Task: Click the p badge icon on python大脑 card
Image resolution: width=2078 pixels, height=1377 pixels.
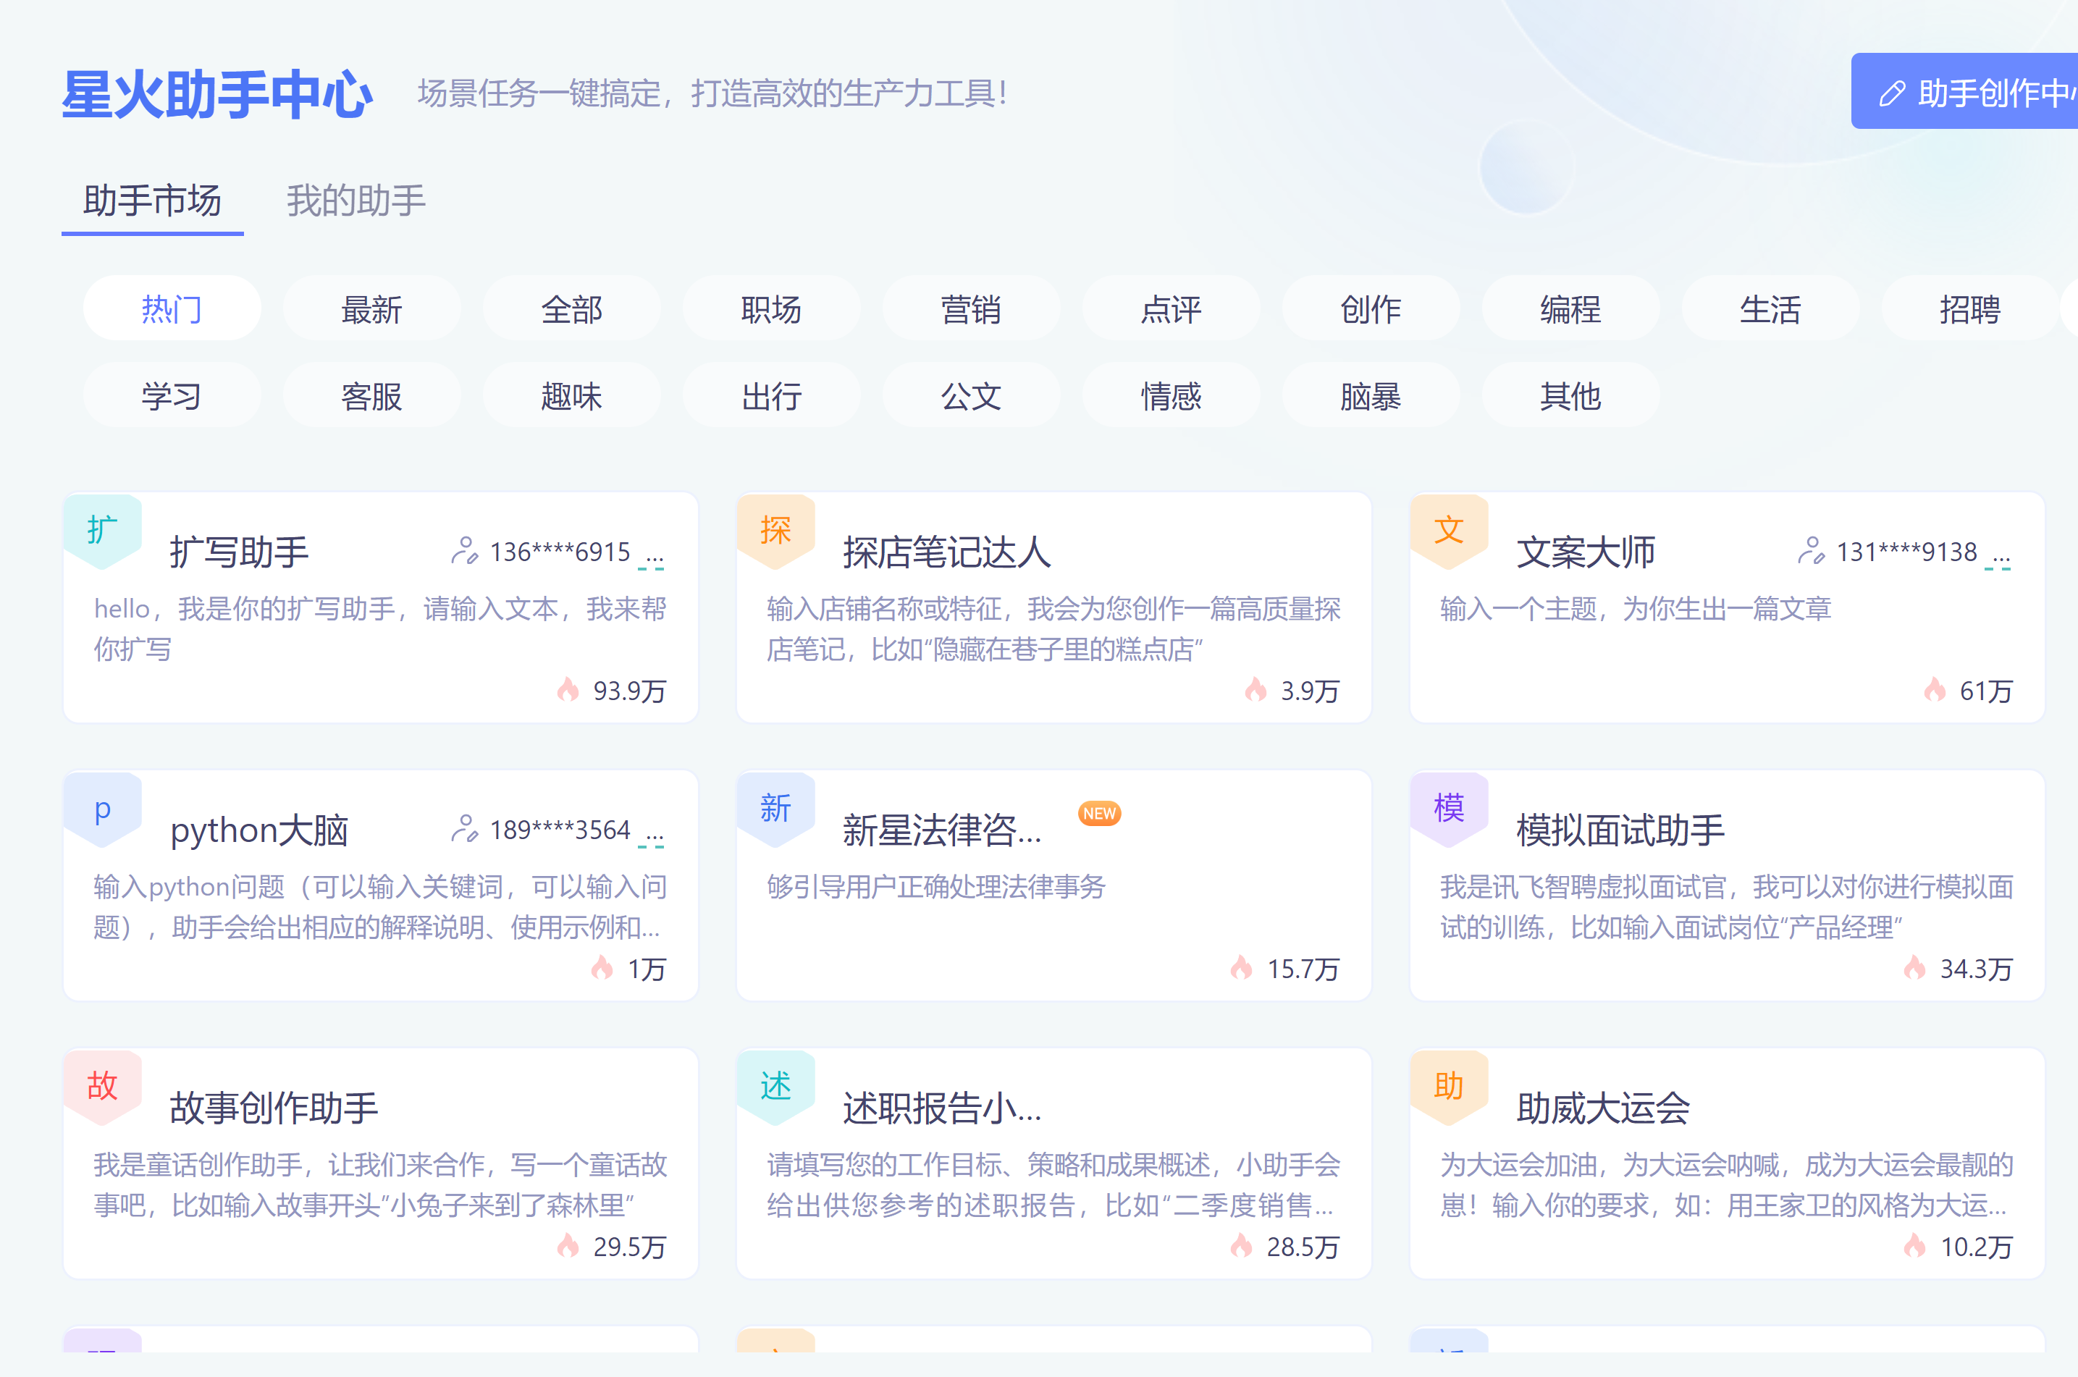Action: point(103,808)
